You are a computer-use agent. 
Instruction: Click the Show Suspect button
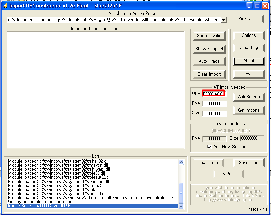[209, 49]
